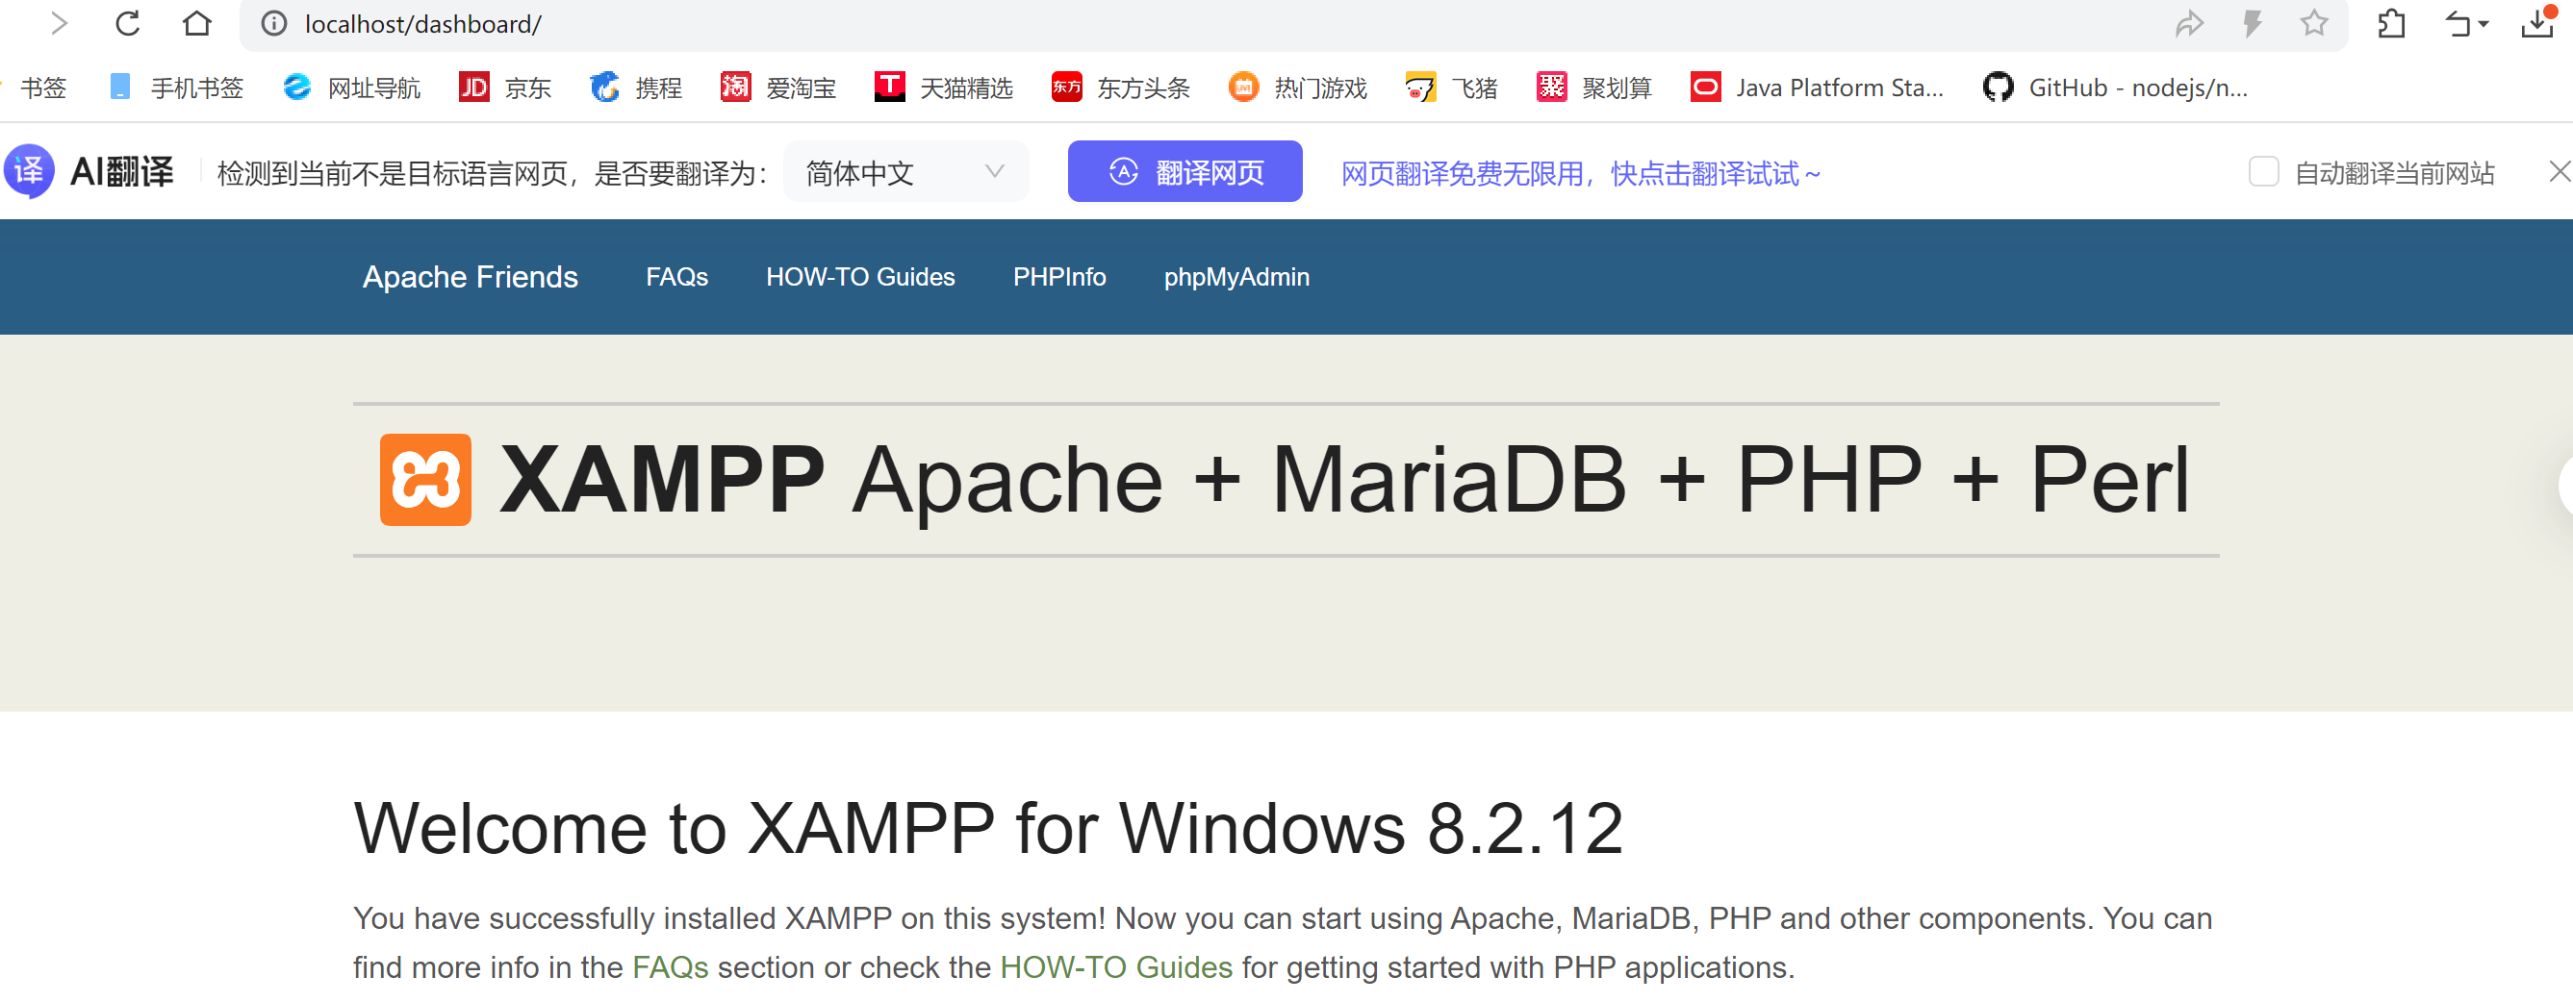
Task: Click the orange XAMPP logo
Action: coord(425,480)
